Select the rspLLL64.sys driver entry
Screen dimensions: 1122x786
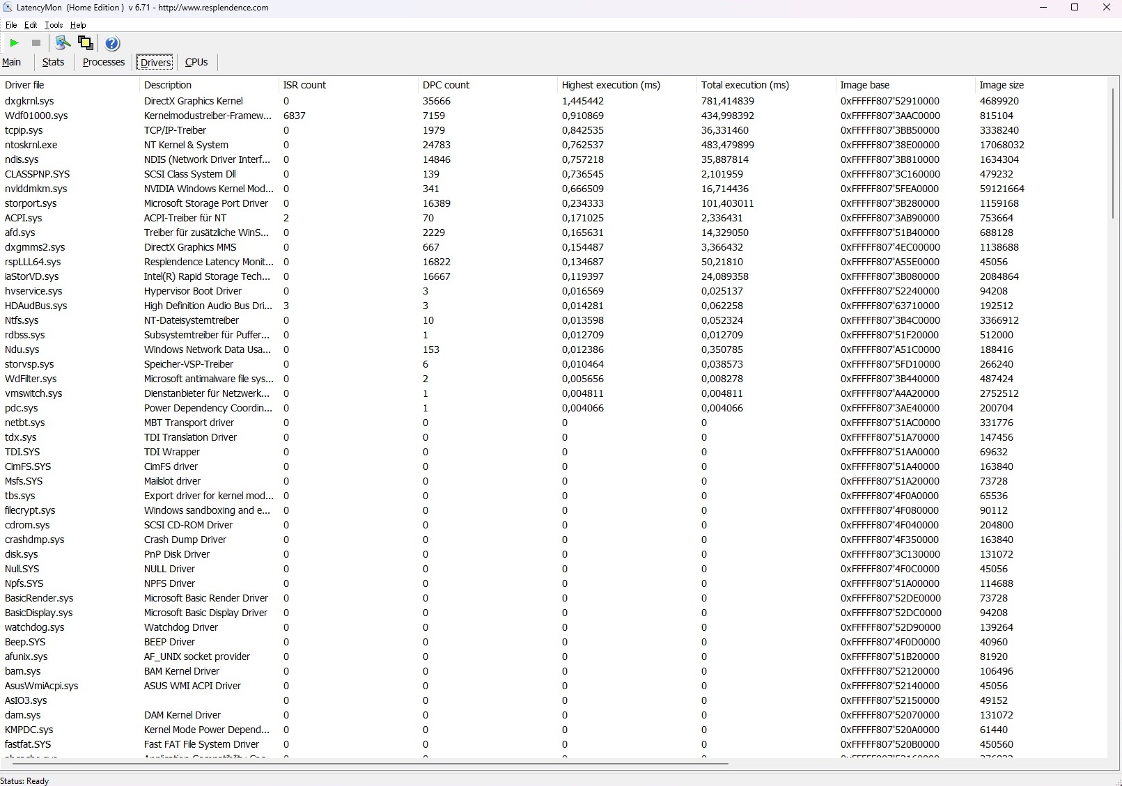tap(33, 262)
